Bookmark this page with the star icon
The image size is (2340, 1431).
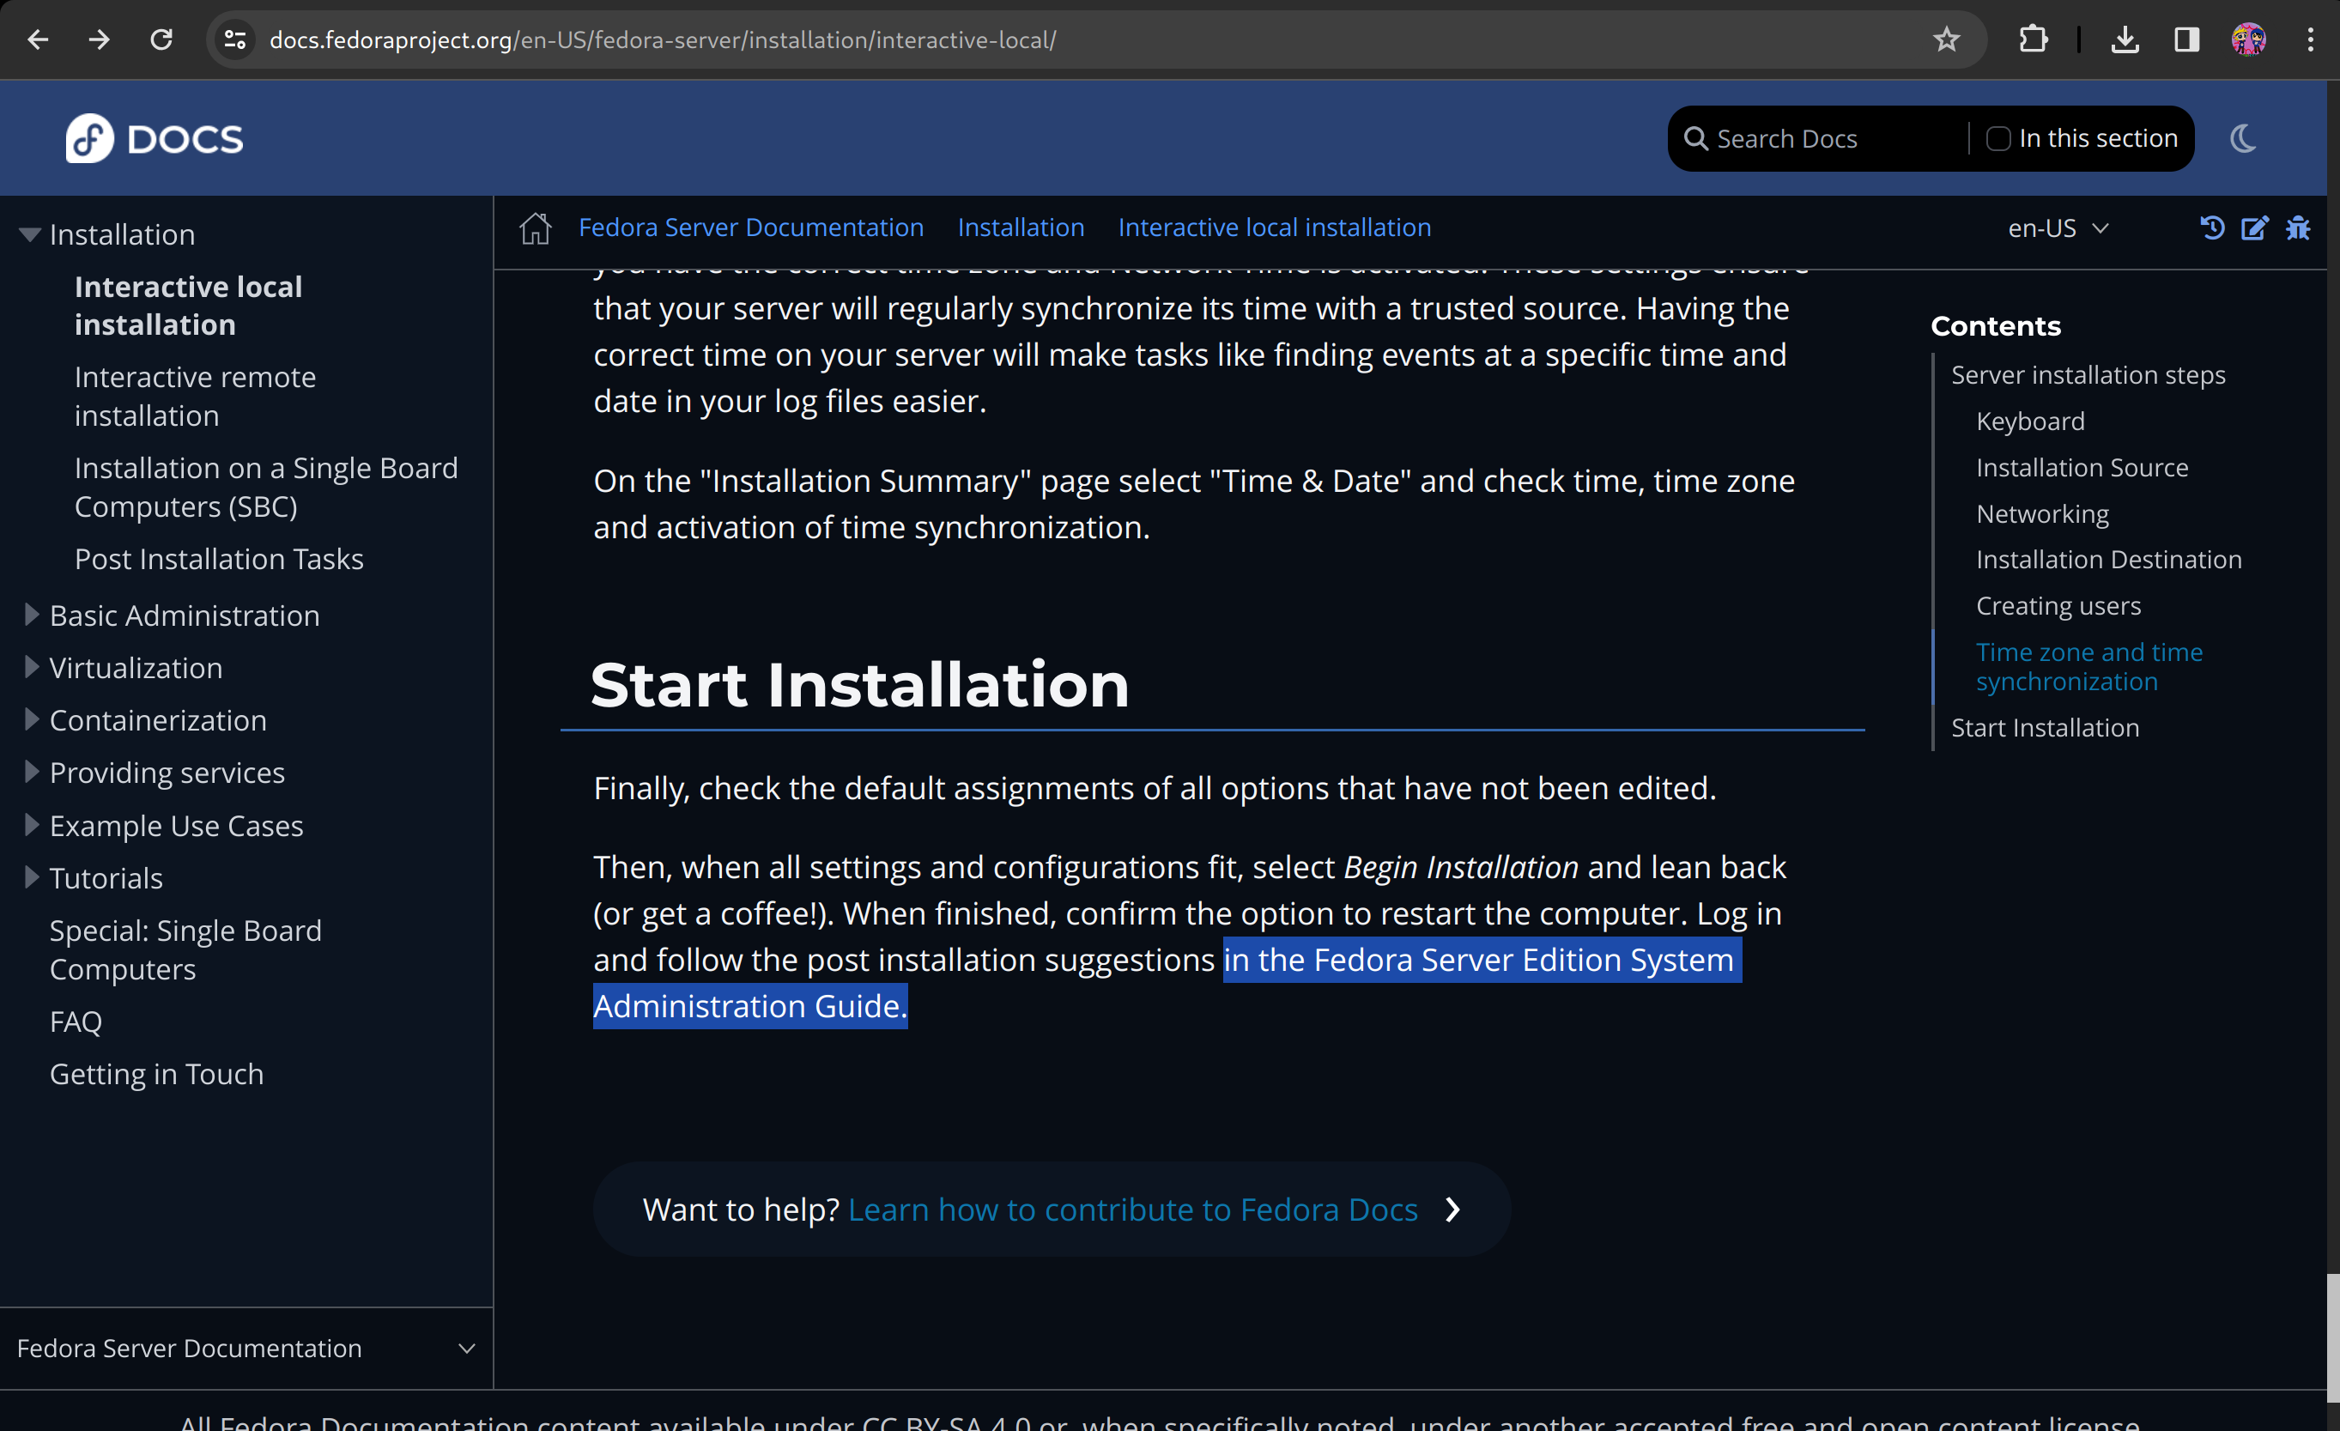[1946, 39]
